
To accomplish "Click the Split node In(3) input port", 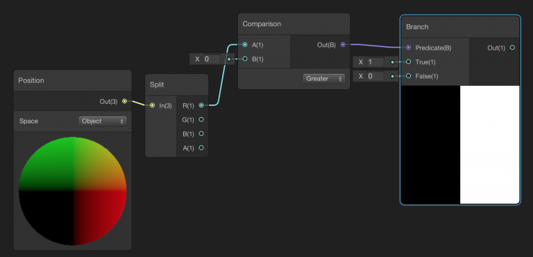I will (152, 105).
